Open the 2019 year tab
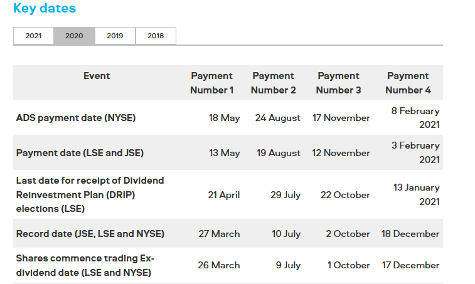The height and width of the screenshot is (284, 475). tap(115, 36)
